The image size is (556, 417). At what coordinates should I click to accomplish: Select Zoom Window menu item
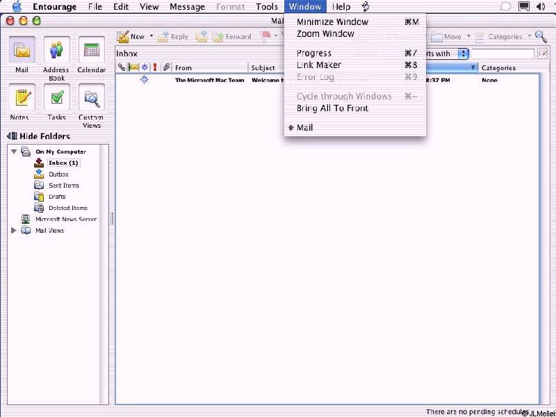point(355,33)
